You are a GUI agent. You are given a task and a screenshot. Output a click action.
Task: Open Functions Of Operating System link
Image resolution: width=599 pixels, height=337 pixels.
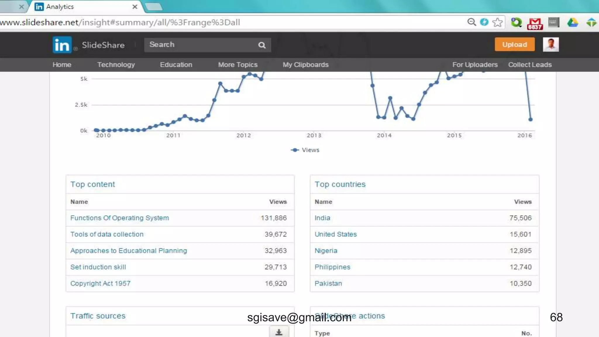[119, 218]
